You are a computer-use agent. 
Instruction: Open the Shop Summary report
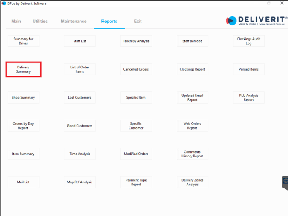pyautogui.click(x=23, y=97)
